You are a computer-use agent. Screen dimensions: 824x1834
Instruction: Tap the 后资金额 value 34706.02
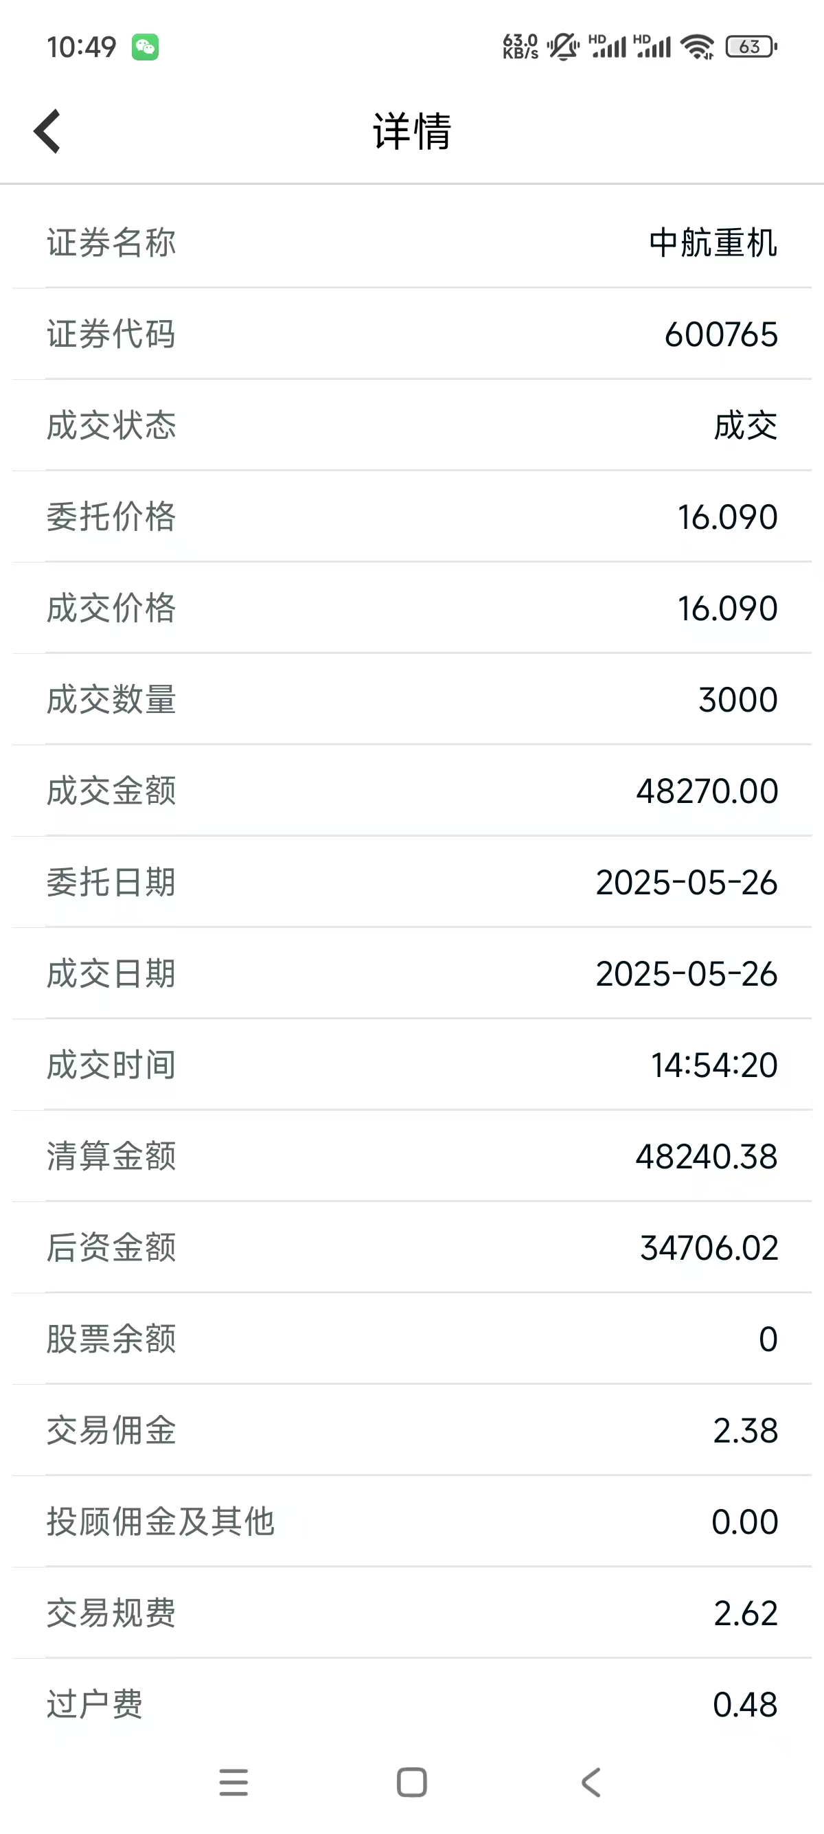click(x=709, y=1248)
